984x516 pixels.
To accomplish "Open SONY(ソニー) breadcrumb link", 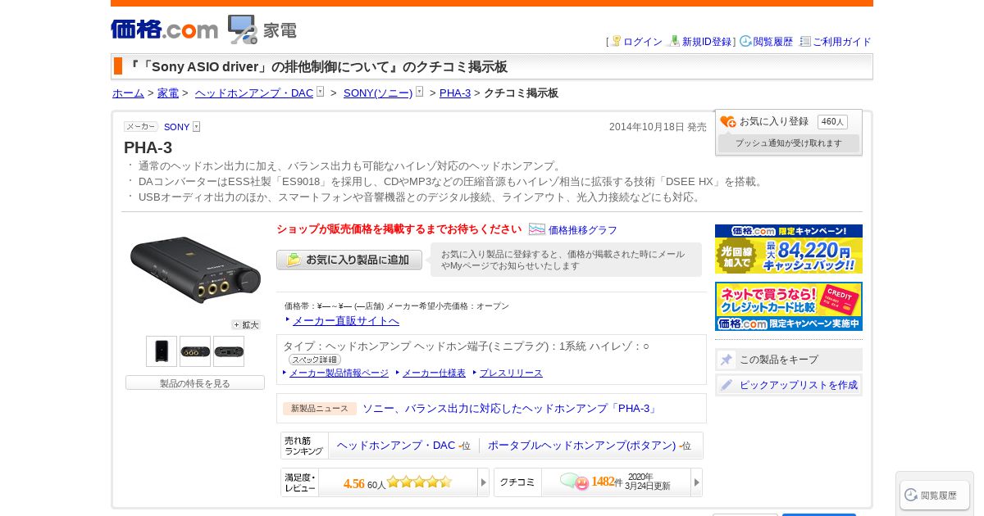I will click(x=378, y=93).
